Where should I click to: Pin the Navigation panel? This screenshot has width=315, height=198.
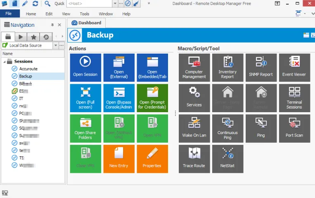[x=52, y=25]
